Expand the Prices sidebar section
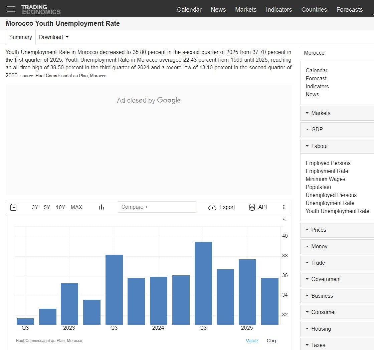374x350 pixels. pos(319,230)
